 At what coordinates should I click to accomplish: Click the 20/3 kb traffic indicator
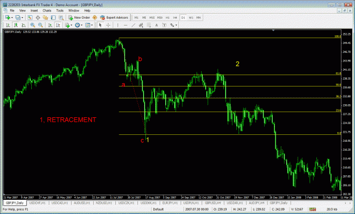[332, 209]
